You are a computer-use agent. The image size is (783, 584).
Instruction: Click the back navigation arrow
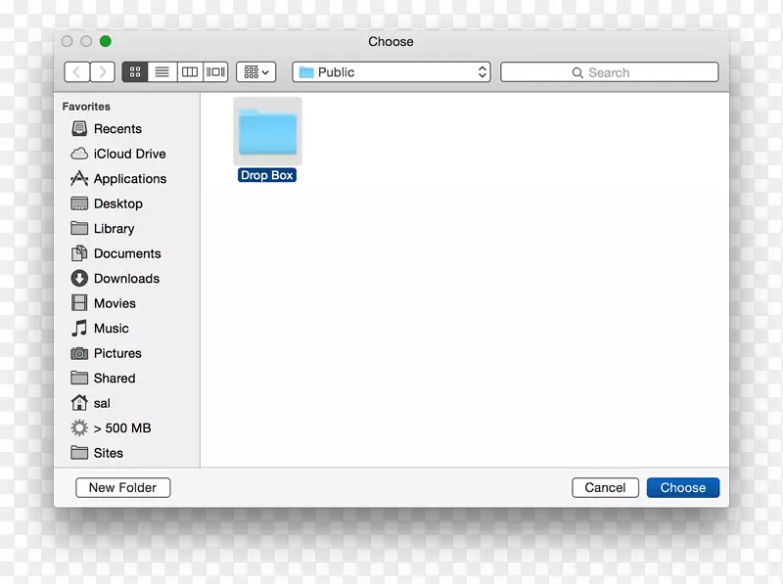(x=76, y=71)
